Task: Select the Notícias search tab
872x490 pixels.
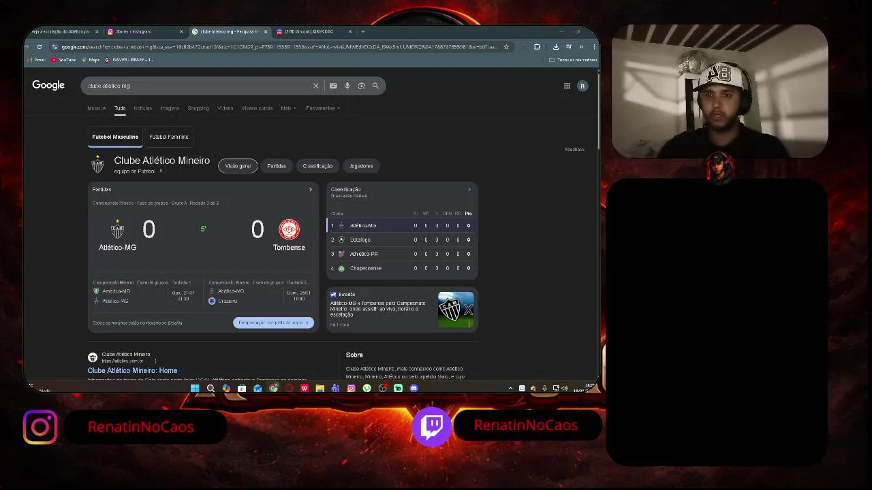Action: (x=143, y=108)
